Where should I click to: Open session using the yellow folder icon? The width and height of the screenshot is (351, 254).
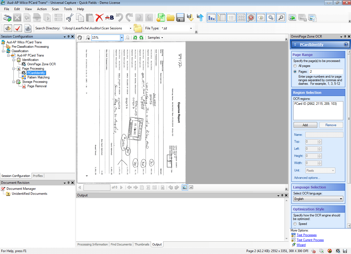pos(171,18)
